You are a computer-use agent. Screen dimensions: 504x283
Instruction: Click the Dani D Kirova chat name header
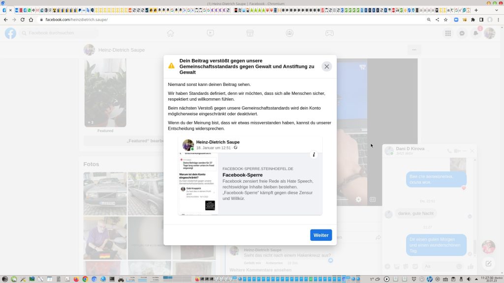[410, 148]
